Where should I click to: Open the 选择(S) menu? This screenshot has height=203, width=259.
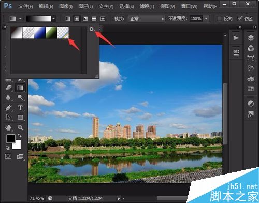[126, 7]
